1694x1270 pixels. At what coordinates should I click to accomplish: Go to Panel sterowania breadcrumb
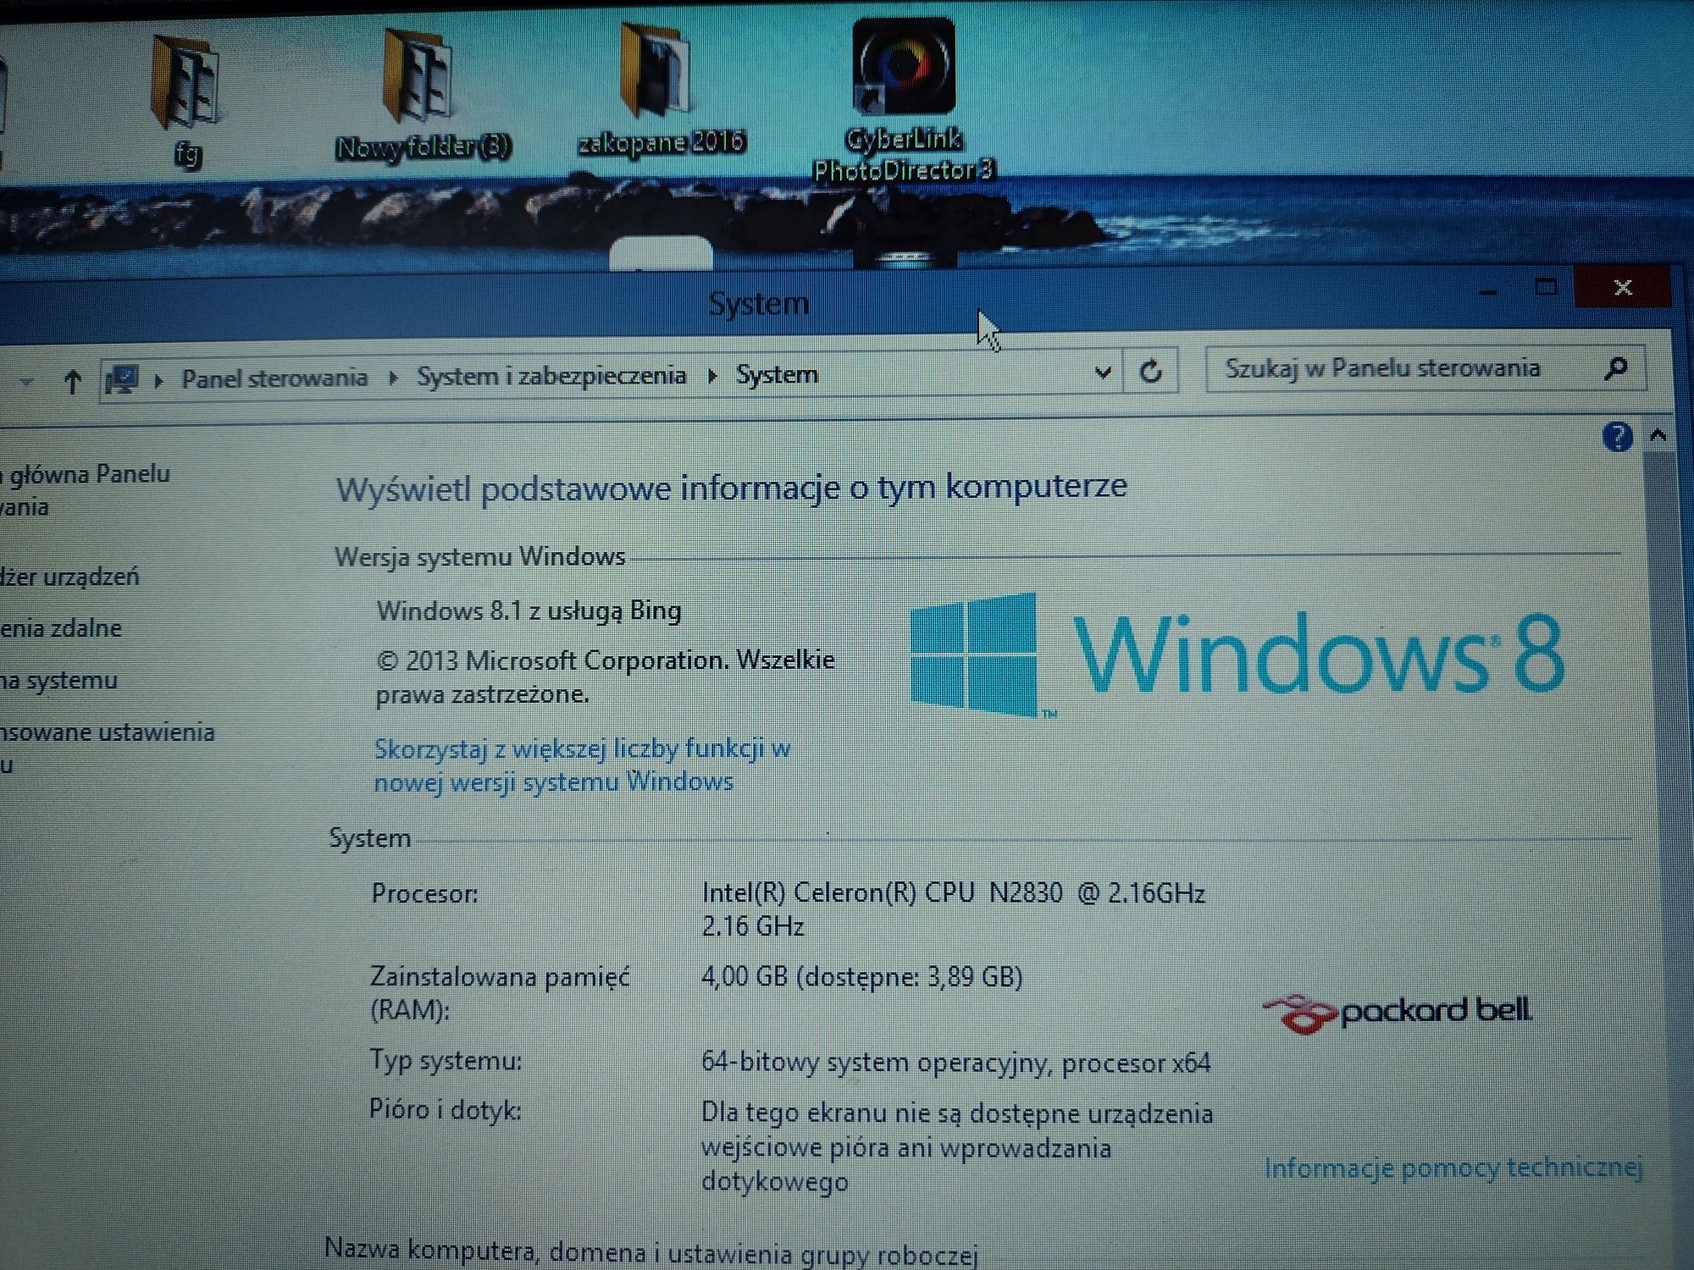[x=274, y=378]
